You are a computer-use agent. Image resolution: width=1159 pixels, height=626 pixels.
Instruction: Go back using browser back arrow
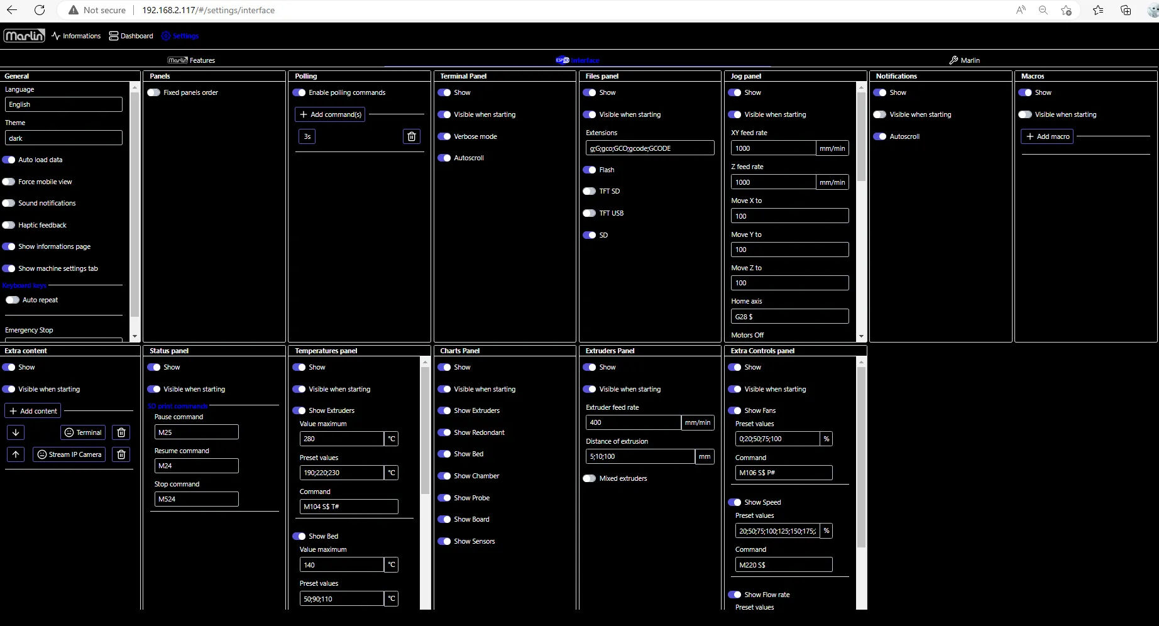point(12,10)
